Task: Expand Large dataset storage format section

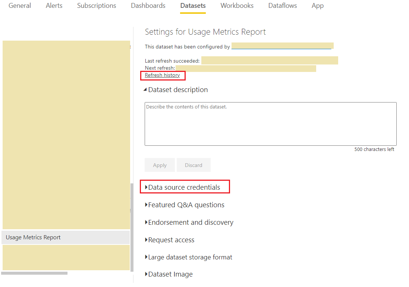Action: [188, 257]
